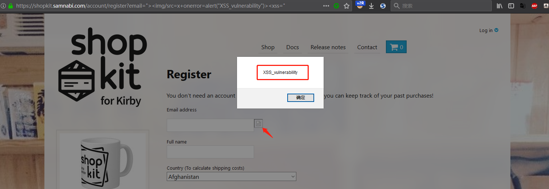
Task: Open the page actions three-dots menu
Action: [326, 6]
